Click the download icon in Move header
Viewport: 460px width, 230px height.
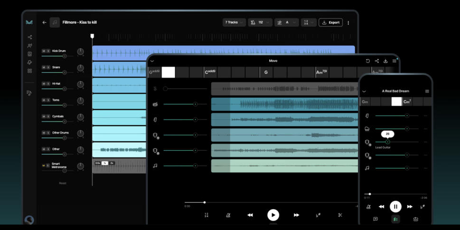(385, 61)
